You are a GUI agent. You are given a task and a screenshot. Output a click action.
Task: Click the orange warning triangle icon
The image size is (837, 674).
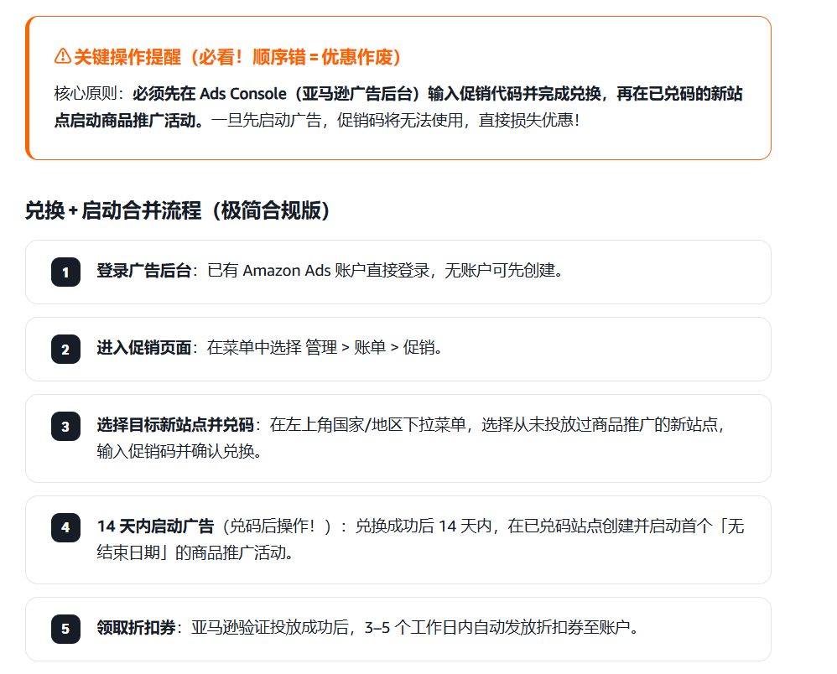pos(62,56)
